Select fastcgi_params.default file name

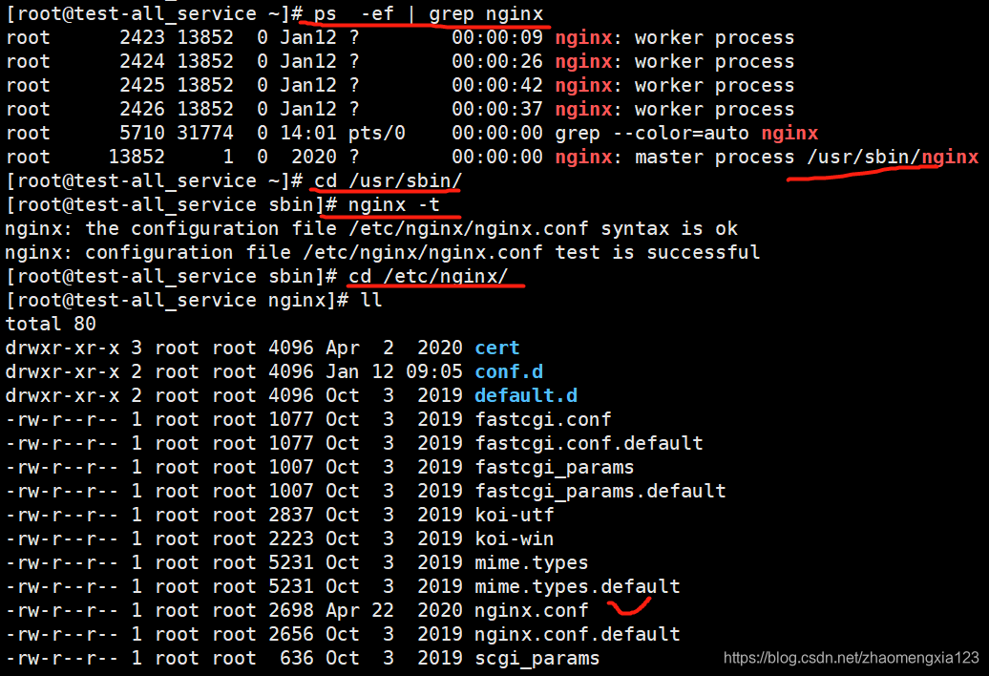point(600,492)
